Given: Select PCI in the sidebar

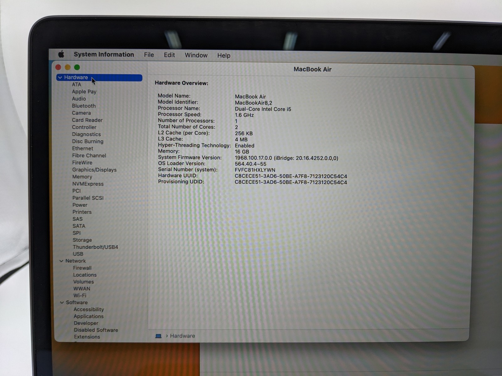Looking at the screenshot, I should tap(77, 191).
